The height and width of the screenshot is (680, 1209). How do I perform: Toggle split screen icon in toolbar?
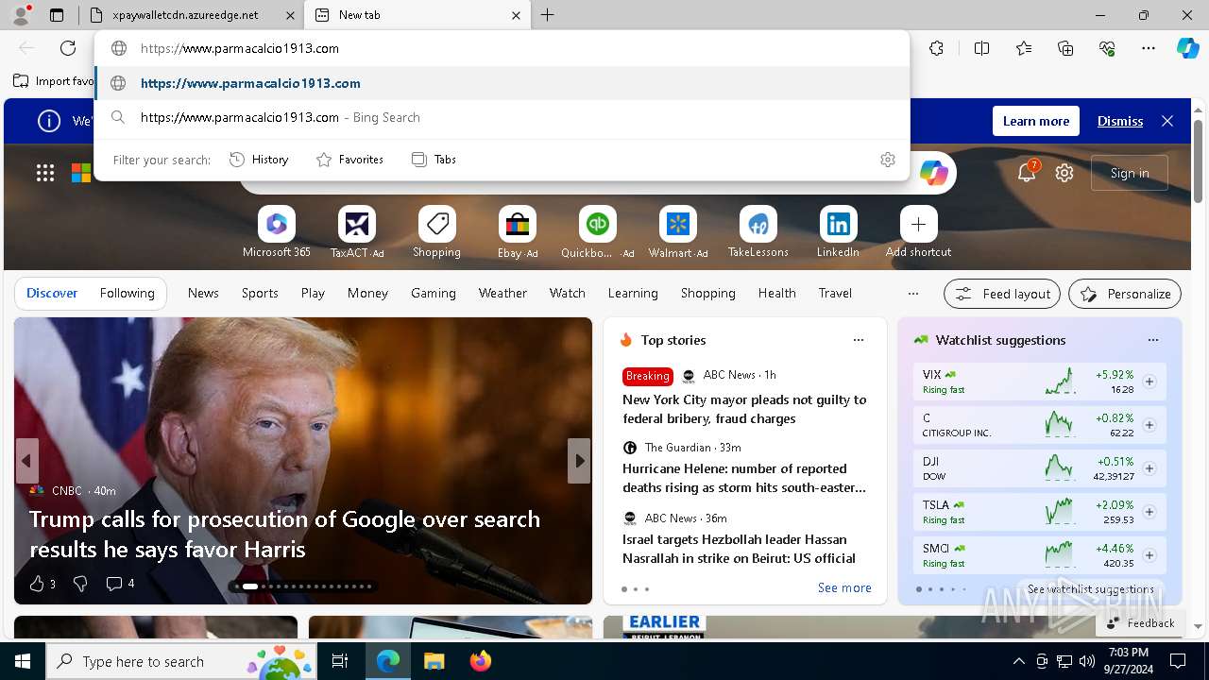click(x=981, y=48)
